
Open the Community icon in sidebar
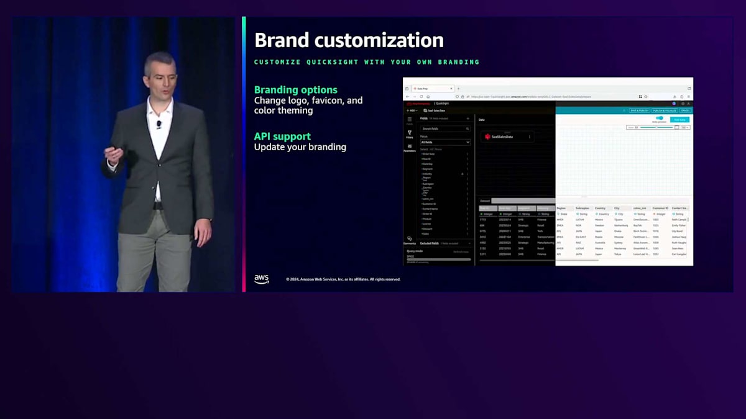pyautogui.click(x=410, y=241)
